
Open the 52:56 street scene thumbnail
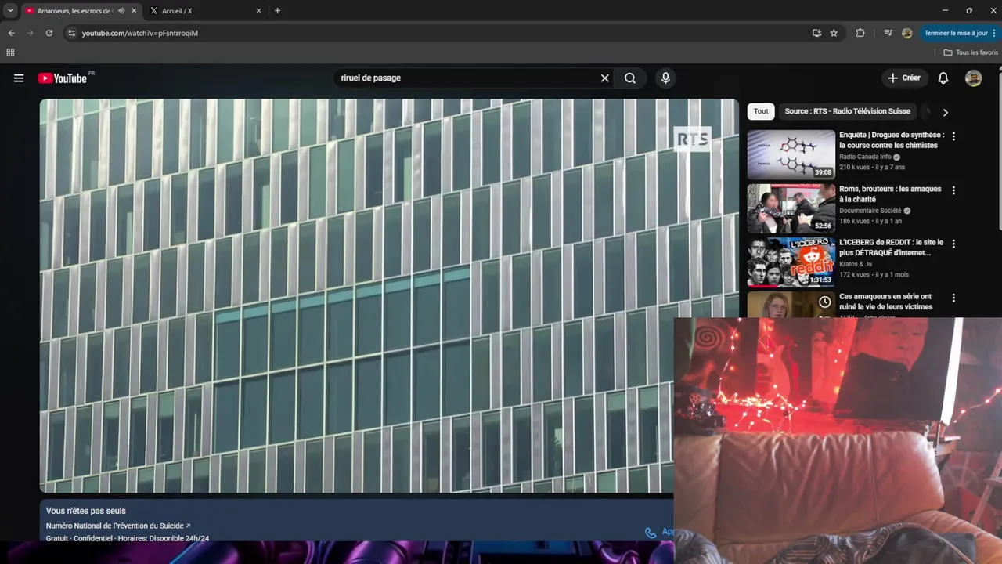[791, 208]
